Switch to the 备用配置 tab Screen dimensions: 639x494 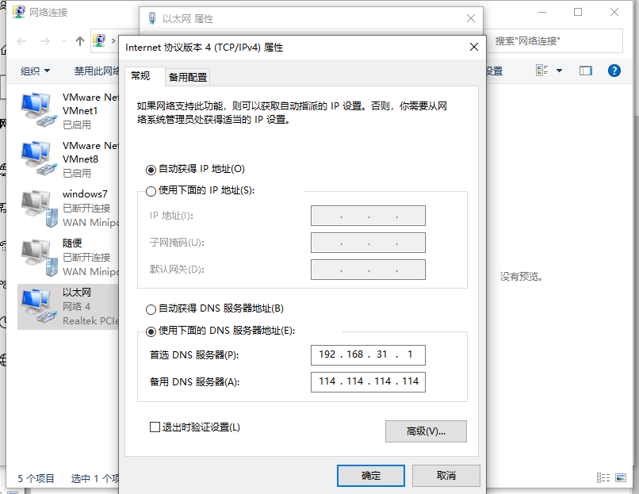(186, 76)
